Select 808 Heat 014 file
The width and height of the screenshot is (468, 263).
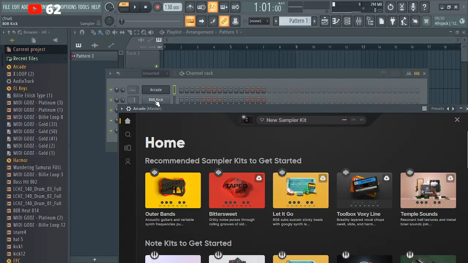[x=26, y=210]
